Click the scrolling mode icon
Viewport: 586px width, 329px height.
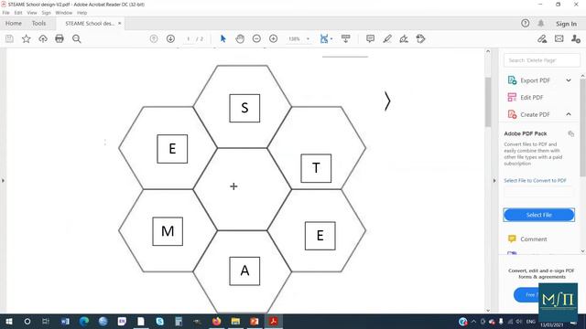pos(346,38)
